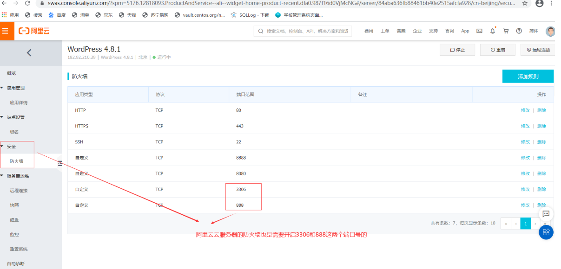Screen dimensions: 561x269
Task: Click 删除 for the HTTPS rule
Action: 541,126
